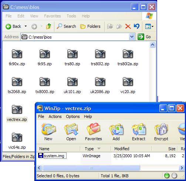Screen dimensions: 186x181
Task: Toggle Explorer Folders pane button
Action: 90,26
